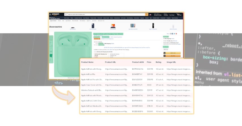Click ASIN cell B07PXGQC1Q
242x126 pixels.
point(137,69)
